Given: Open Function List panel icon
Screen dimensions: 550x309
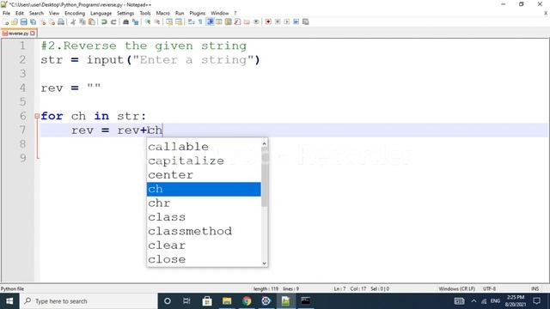Looking at the screenshot, I should pyautogui.click(x=237, y=21).
